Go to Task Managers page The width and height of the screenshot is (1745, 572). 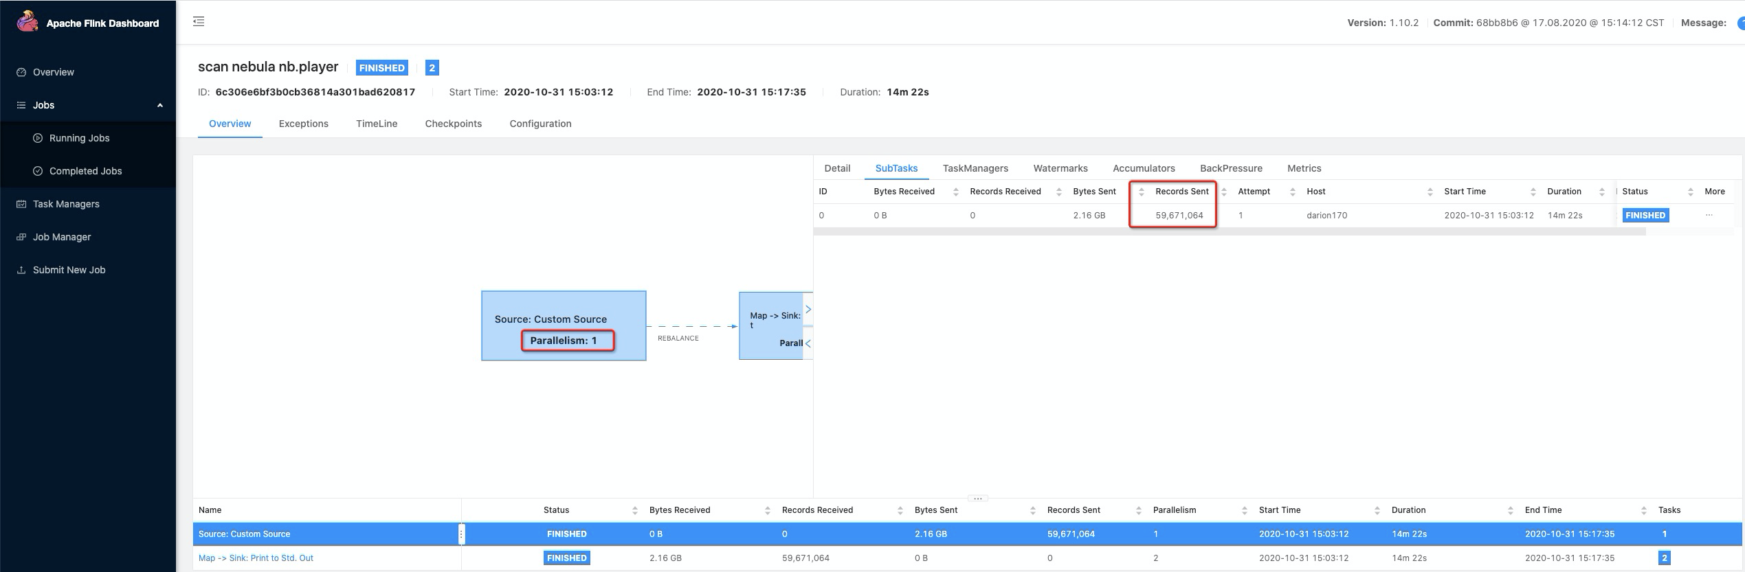pos(66,204)
